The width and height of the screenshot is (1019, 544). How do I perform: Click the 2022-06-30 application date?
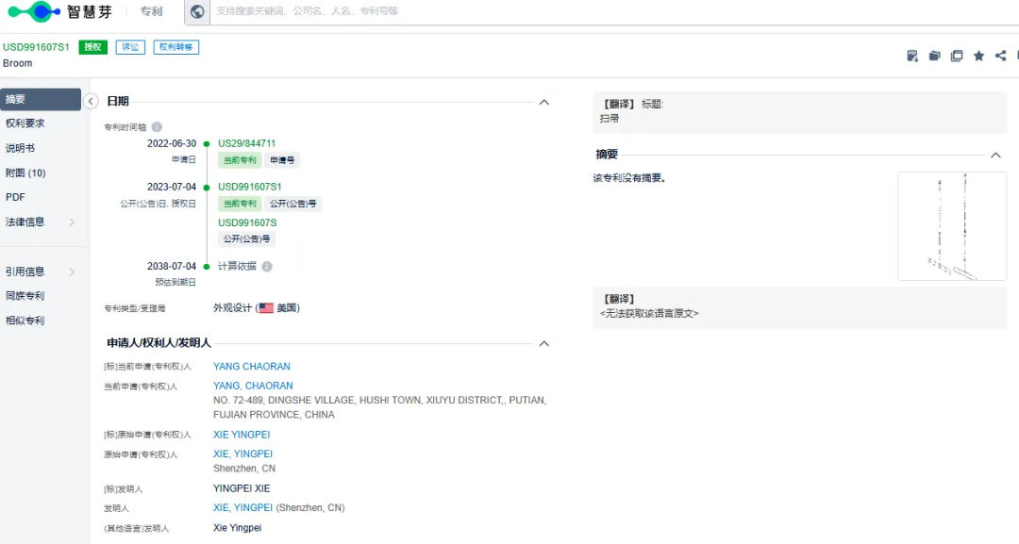pyautogui.click(x=172, y=143)
